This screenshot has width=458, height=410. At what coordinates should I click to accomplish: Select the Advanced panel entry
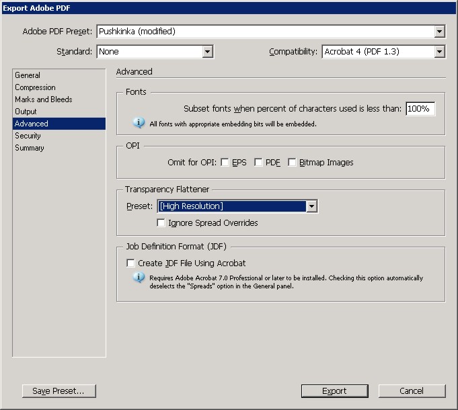tap(59, 124)
